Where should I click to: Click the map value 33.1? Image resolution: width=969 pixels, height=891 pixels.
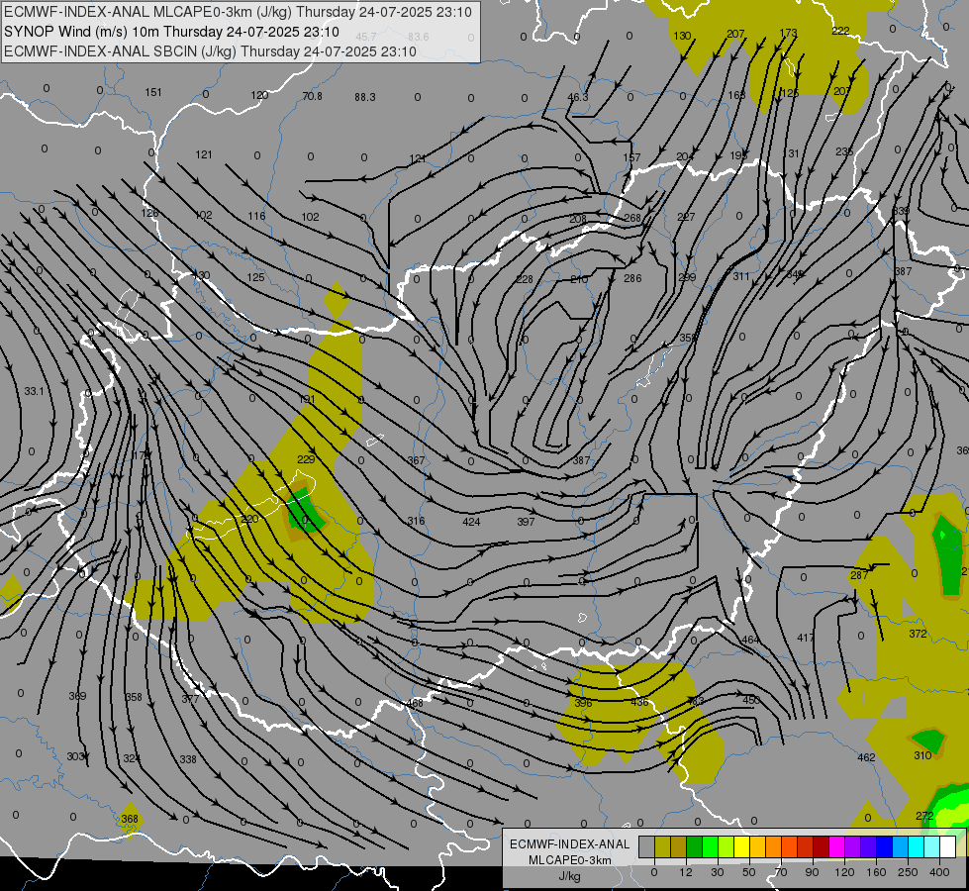(34, 391)
